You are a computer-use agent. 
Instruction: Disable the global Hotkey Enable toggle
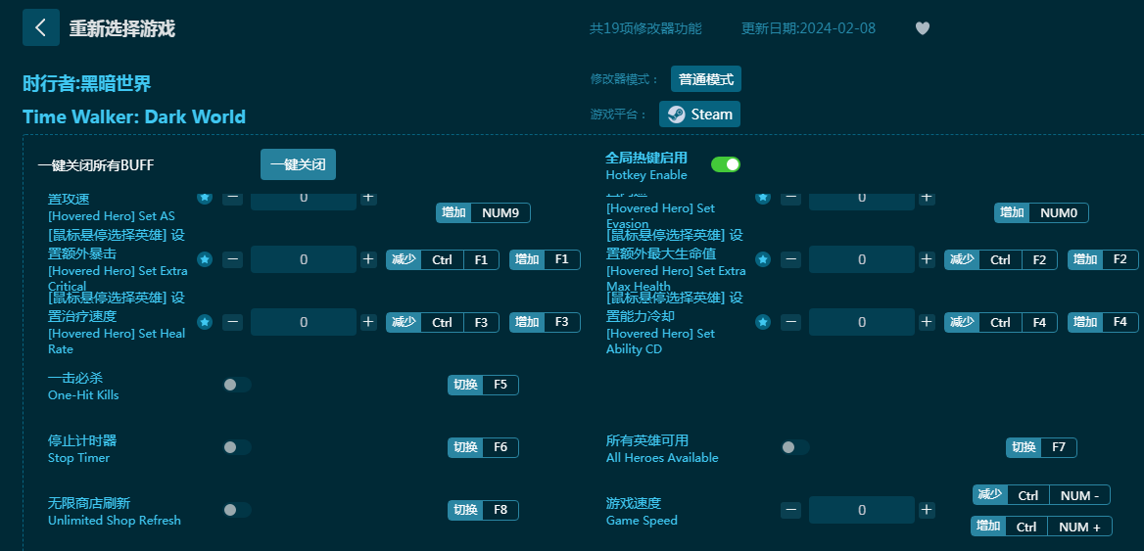point(725,164)
